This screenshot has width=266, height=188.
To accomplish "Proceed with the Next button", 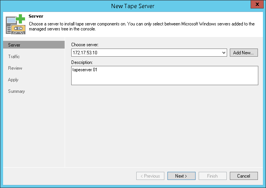I will (x=181, y=176).
